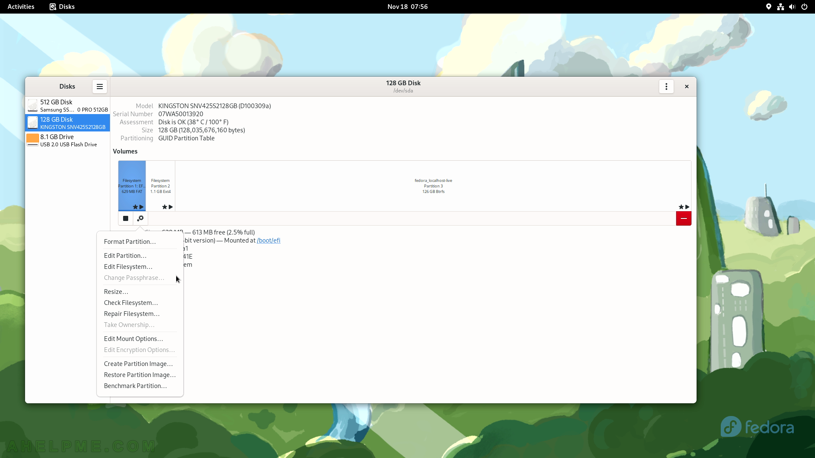Choose Create Partition Image… from the menu
Image resolution: width=815 pixels, height=458 pixels.
[x=140, y=364]
